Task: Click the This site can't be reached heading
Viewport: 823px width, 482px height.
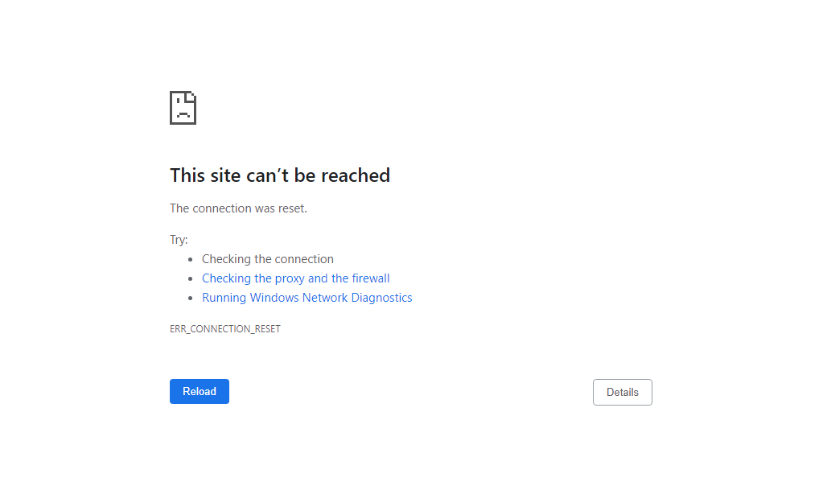Action: (280, 175)
